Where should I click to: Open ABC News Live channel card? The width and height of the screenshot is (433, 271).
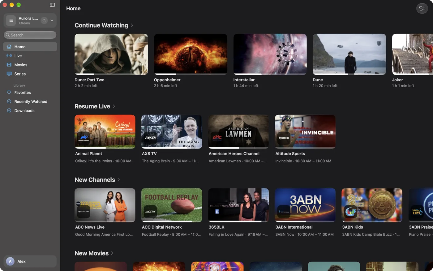coord(105,213)
